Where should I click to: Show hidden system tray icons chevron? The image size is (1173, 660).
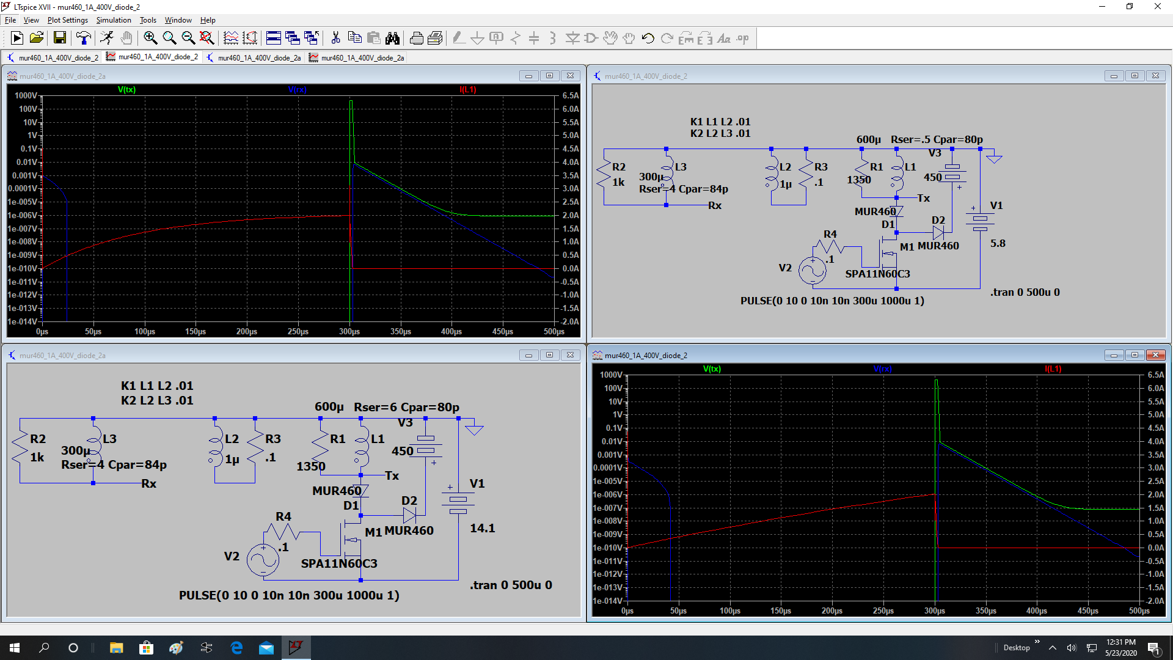click(x=1053, y=648)
